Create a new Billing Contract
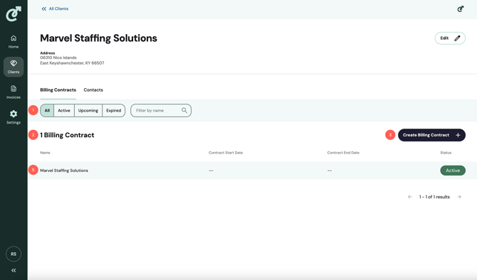 [431, 135]
